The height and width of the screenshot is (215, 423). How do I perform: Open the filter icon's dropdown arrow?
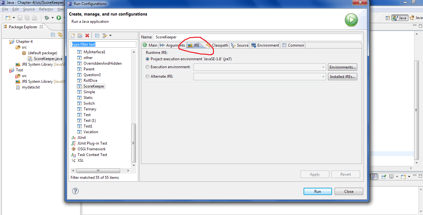pos(110,36)
